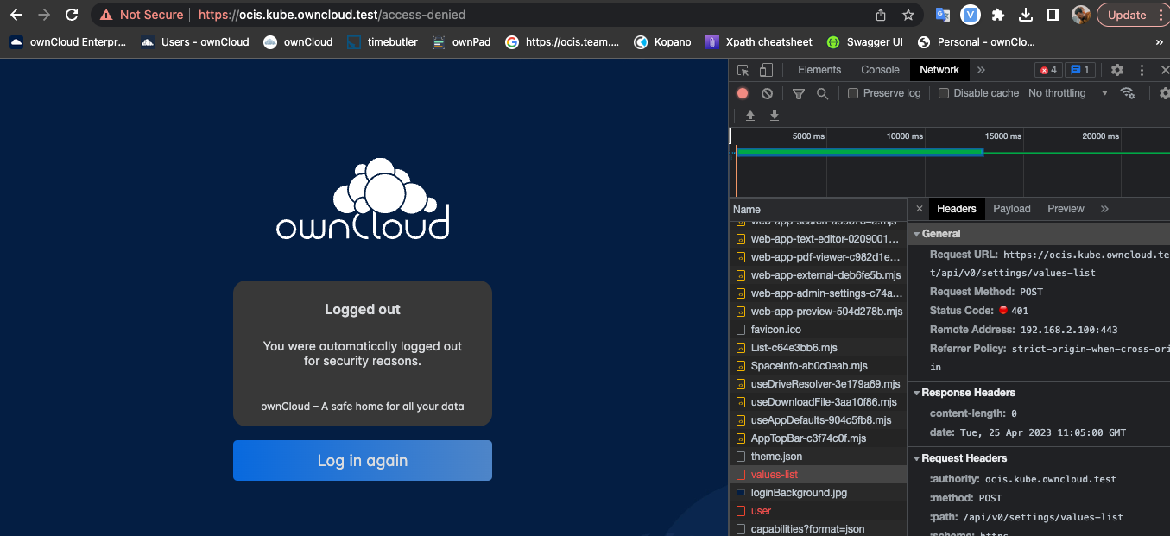Click the Name column header
The height and width of the screenshot is (536, 1170).
818,209
